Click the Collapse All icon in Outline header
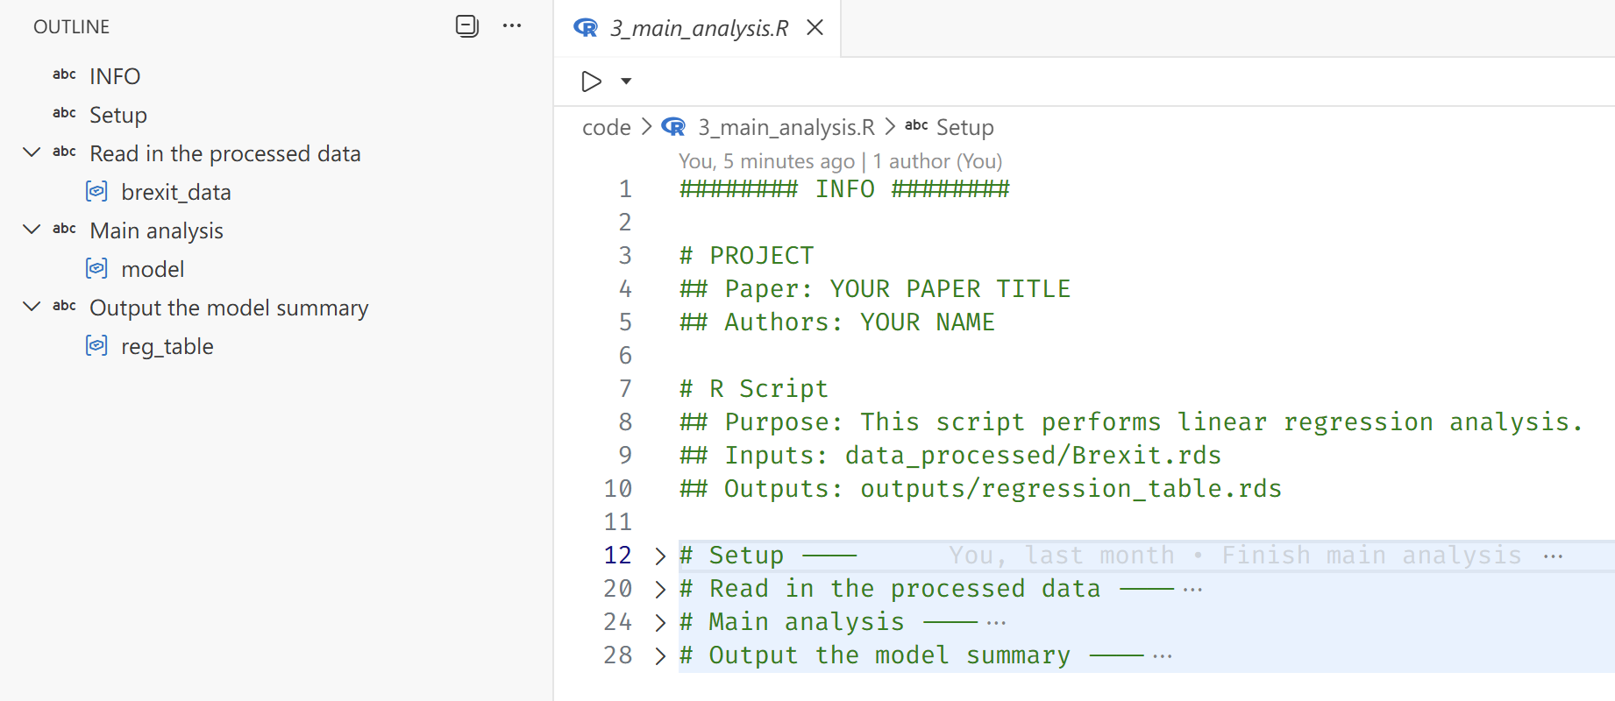The height and width of the screenshot is (701, 1615). (466, 26)
